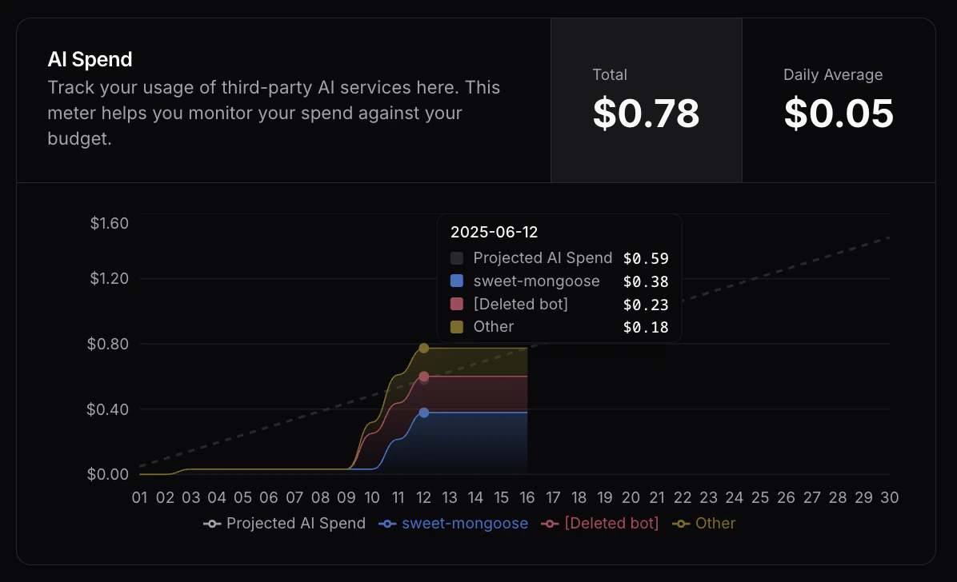Toggle the Other series visibility

704,524
